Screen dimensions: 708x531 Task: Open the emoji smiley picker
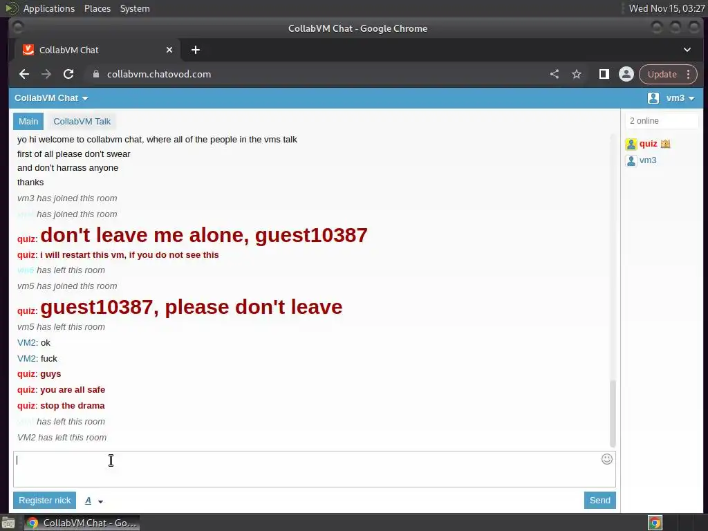(607, 459)
